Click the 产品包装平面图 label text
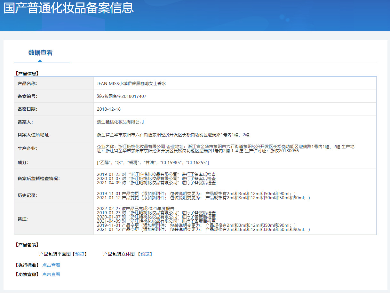Screen dimensions: 390x293 (55, 254)
